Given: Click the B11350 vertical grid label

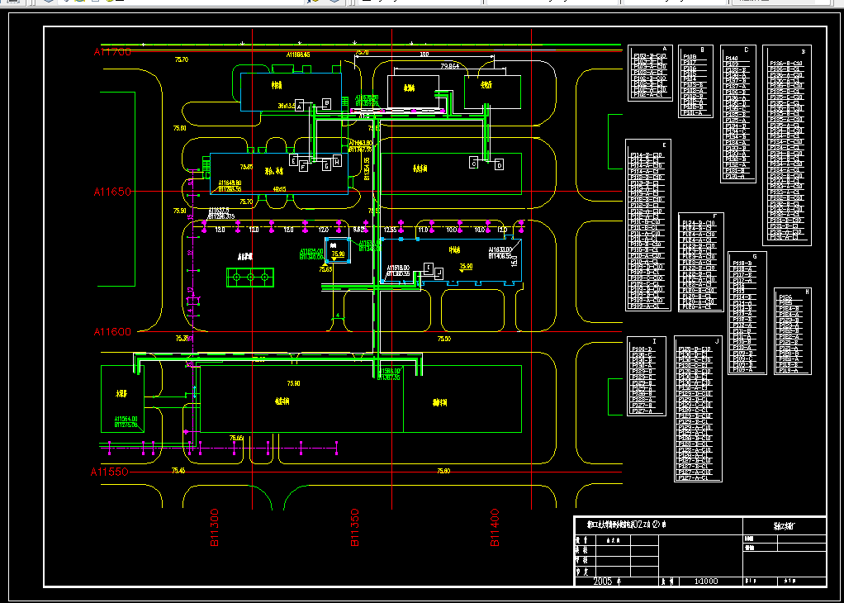Looking at the screenshot, I should (x=355, y=528).
